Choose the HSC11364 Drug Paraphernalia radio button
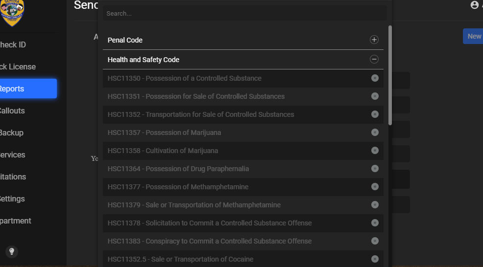 click(375, 169)
